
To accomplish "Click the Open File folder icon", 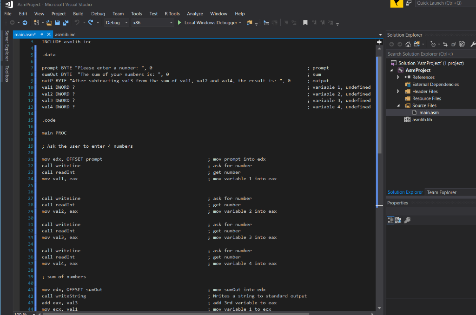I will coord(49,23).
